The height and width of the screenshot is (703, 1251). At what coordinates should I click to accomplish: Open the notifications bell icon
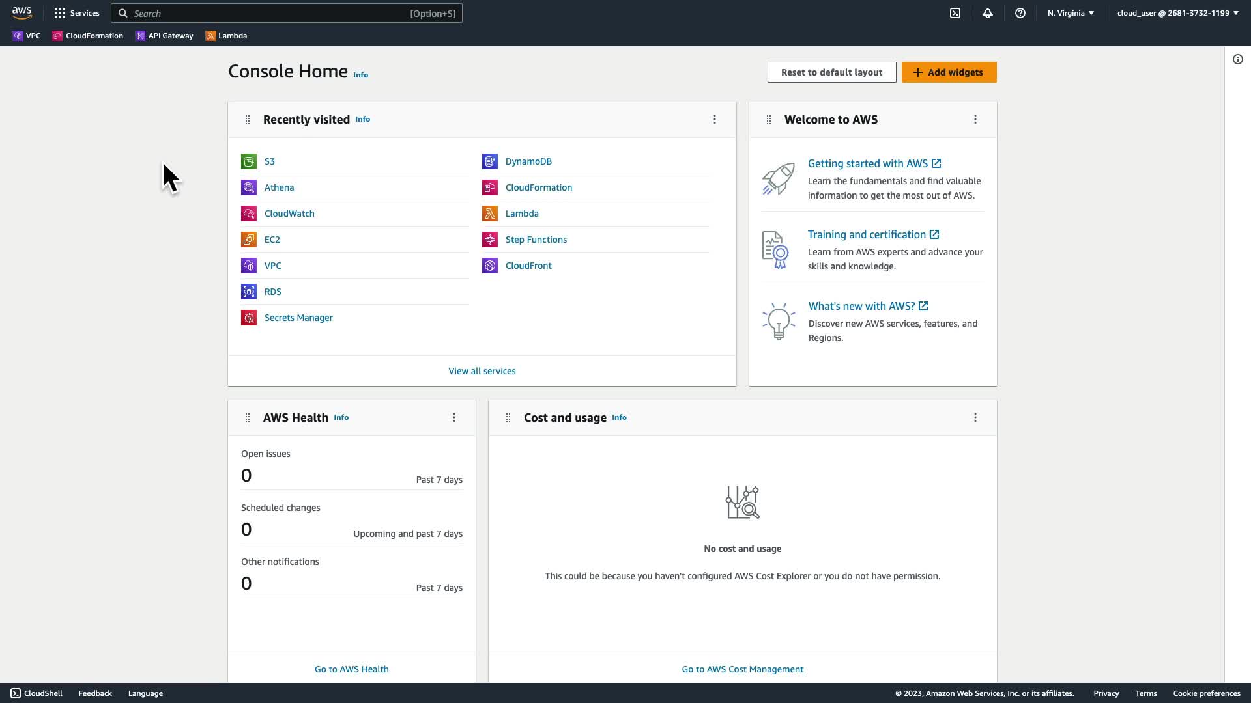tap(988, 13)
